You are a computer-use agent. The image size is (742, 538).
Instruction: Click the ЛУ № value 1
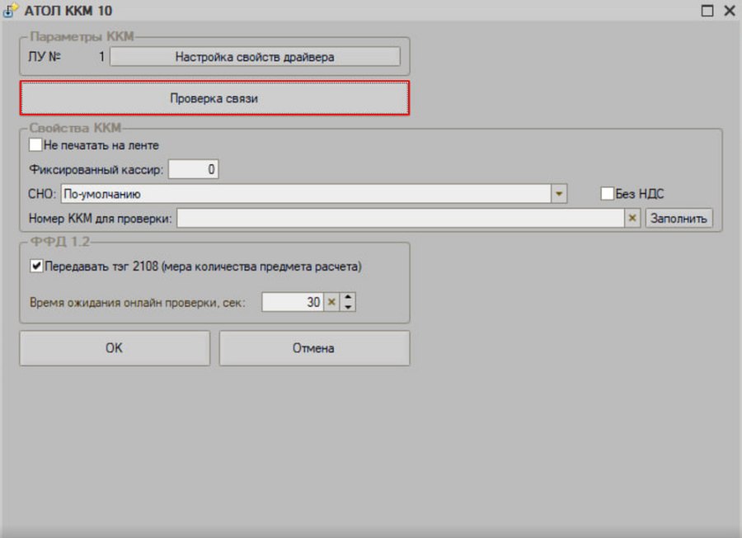pos(101,57)
